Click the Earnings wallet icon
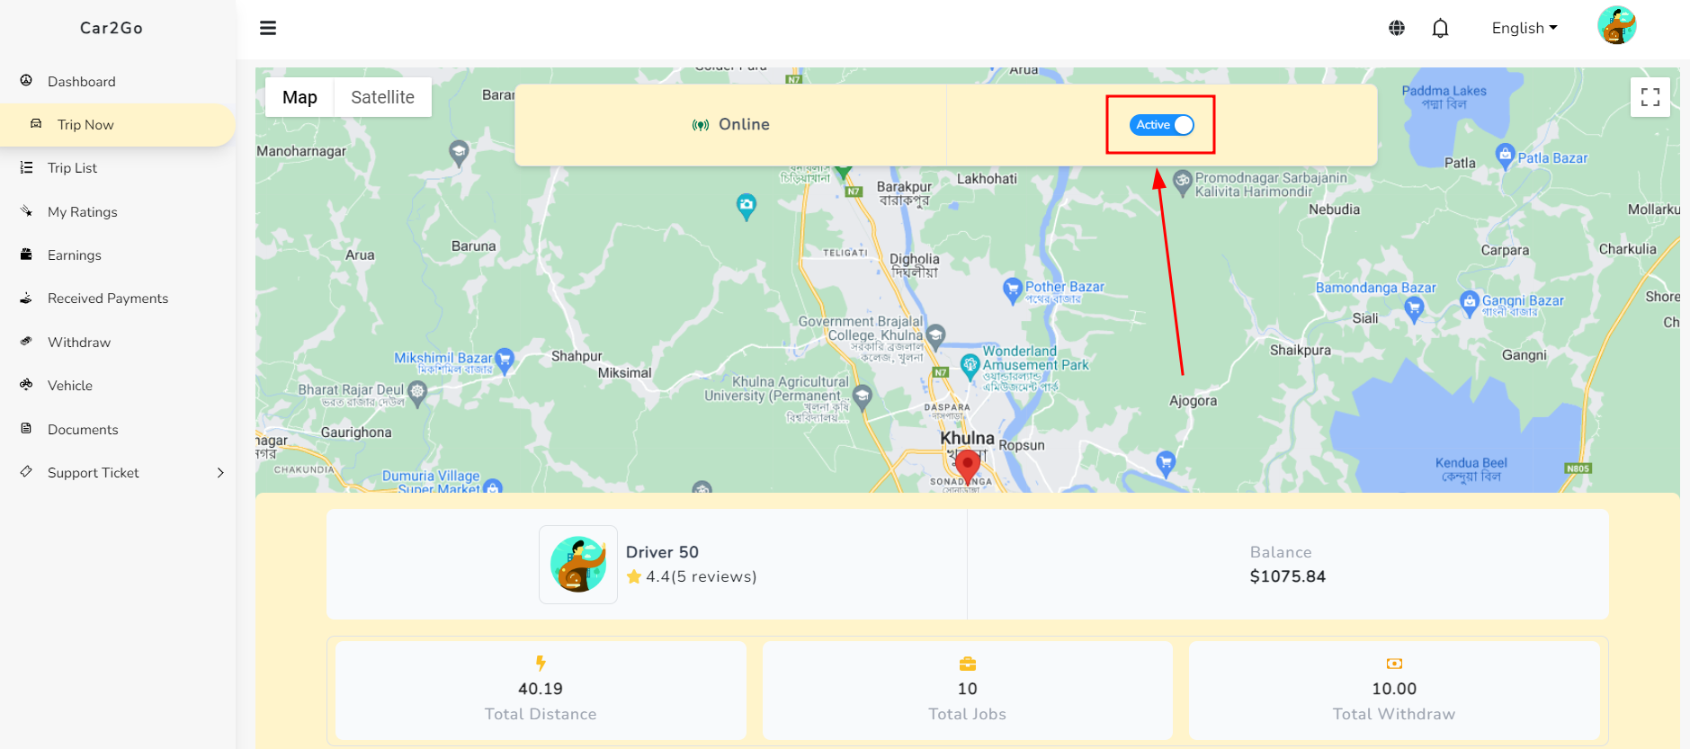The height and width of the screenshot is (749, 1690). [x=26, y=254]
